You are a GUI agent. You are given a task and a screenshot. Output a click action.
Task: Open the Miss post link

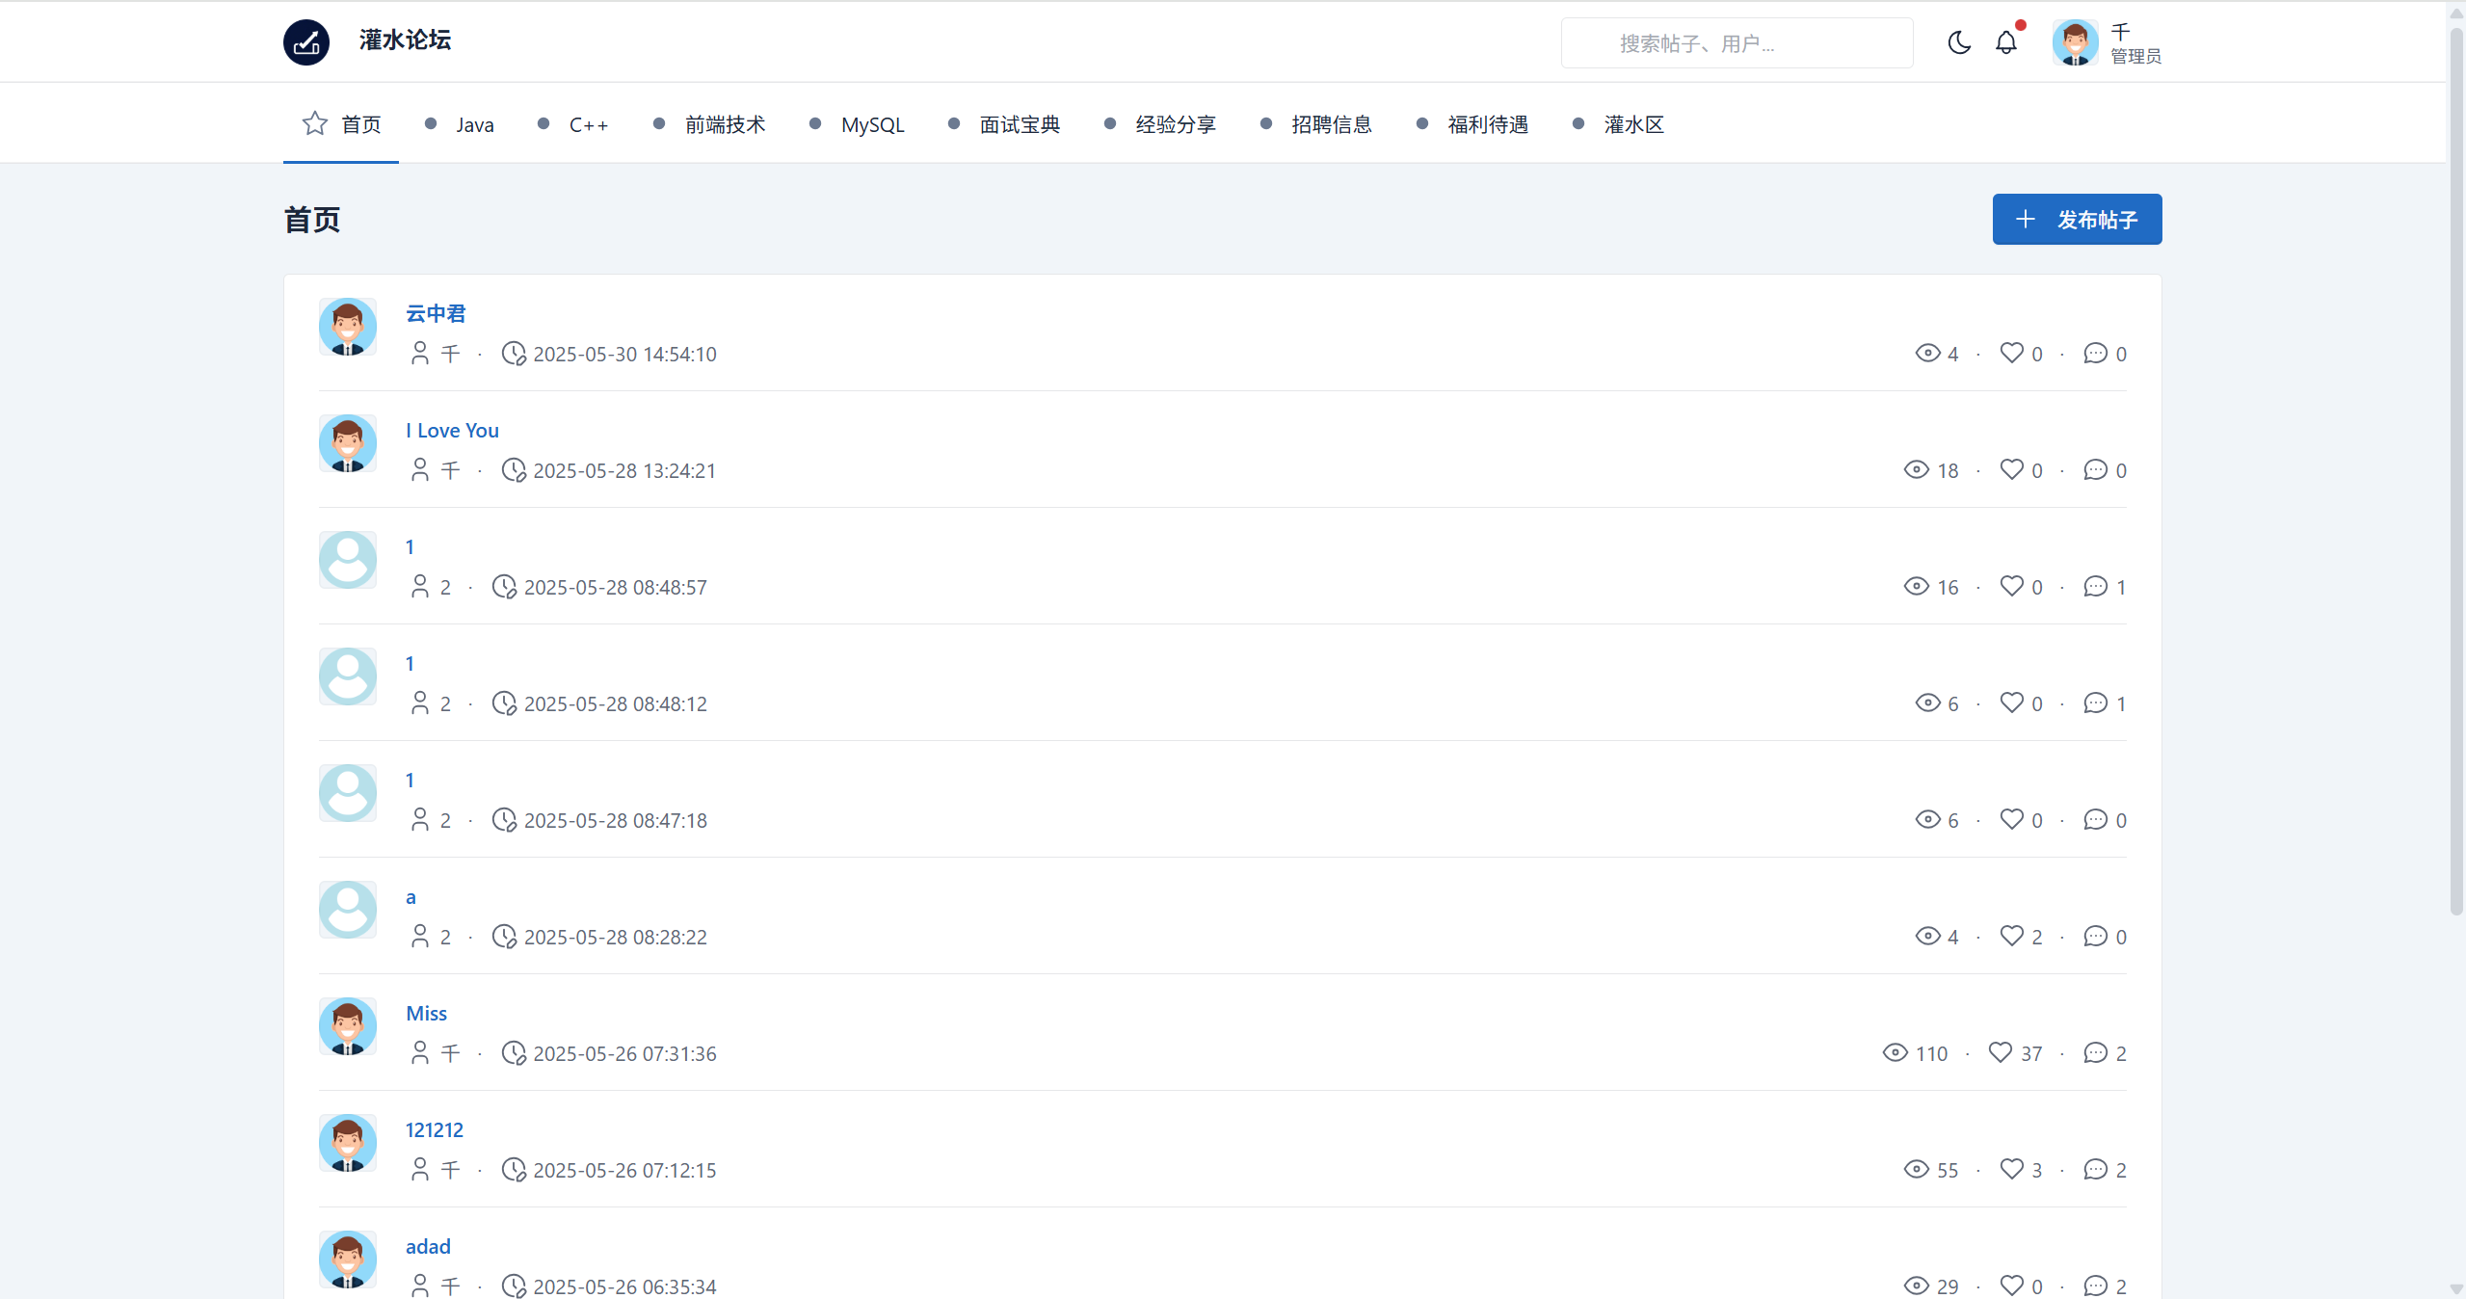[426, 1013]
